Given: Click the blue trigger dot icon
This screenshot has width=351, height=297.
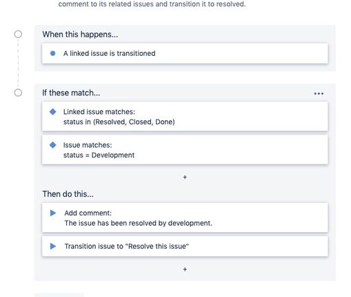Looking at the screenshot, I should pos(52,53).
